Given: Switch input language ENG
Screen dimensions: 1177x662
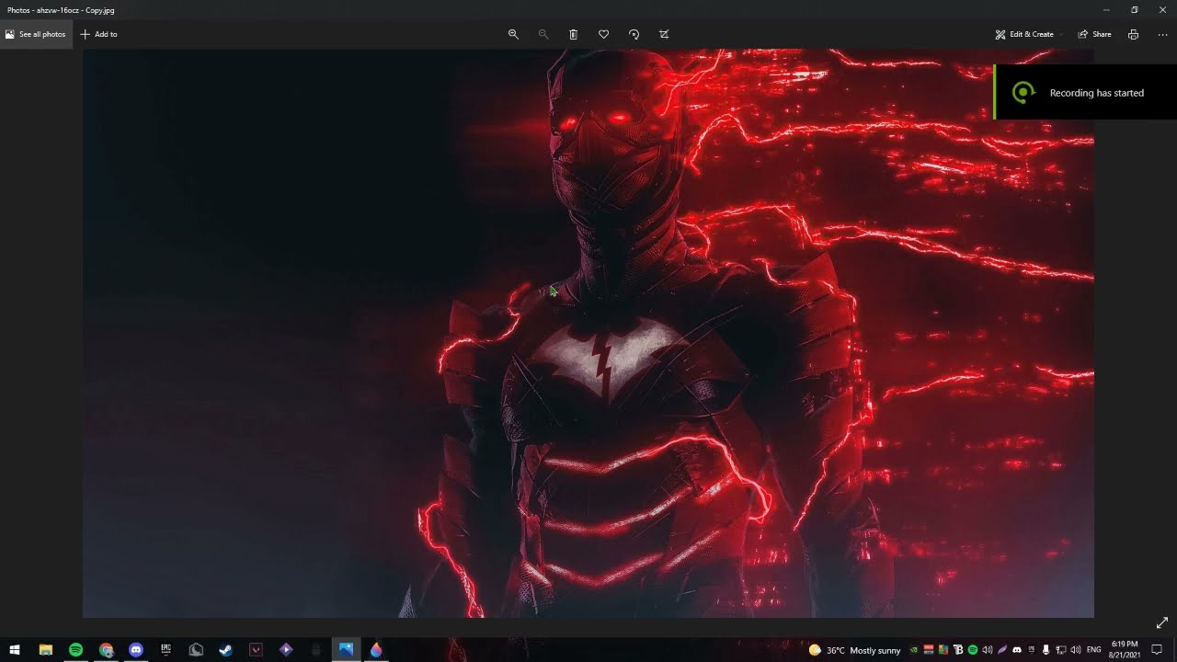Looking at the screenshot, I should coord(1094,650).
